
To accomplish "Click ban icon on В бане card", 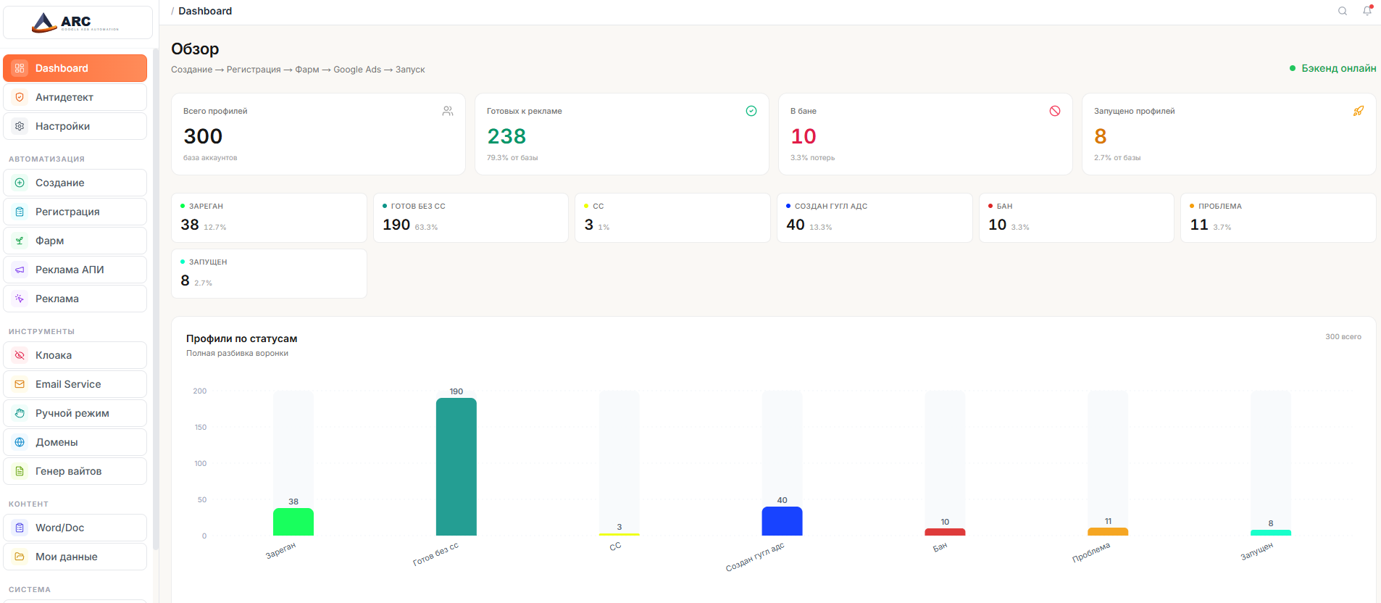I will tap(1055, 111).
